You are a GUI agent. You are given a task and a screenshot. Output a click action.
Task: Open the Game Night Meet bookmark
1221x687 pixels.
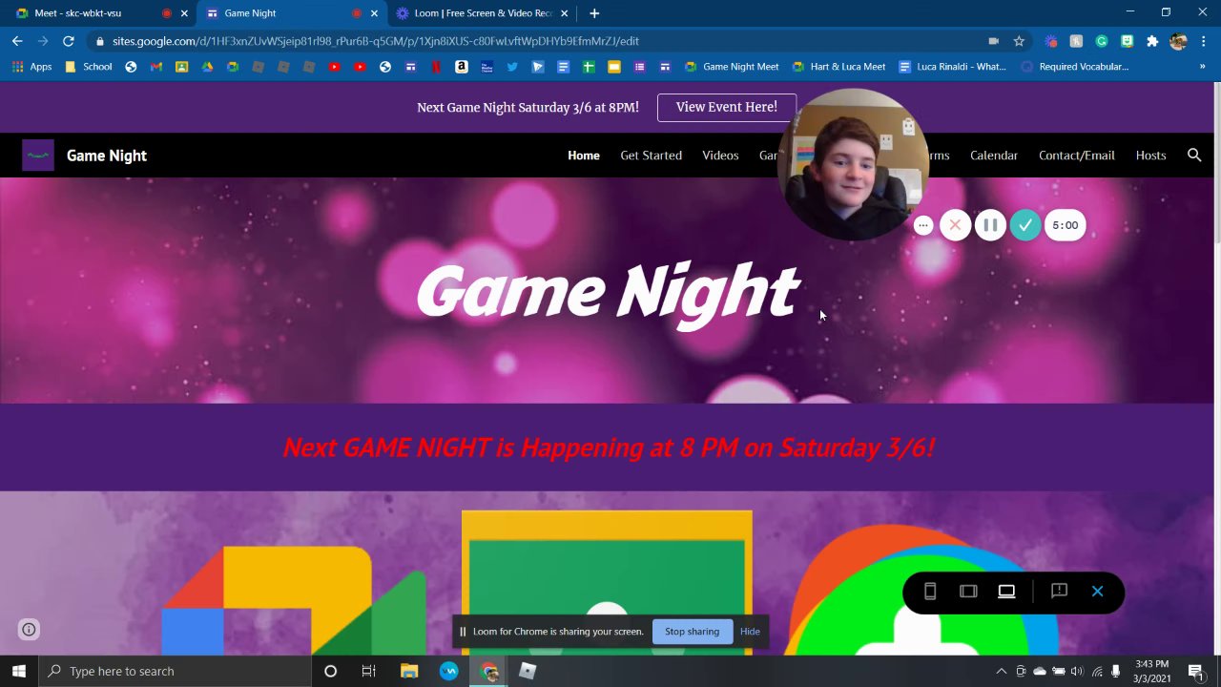click(x=732, y=67)
